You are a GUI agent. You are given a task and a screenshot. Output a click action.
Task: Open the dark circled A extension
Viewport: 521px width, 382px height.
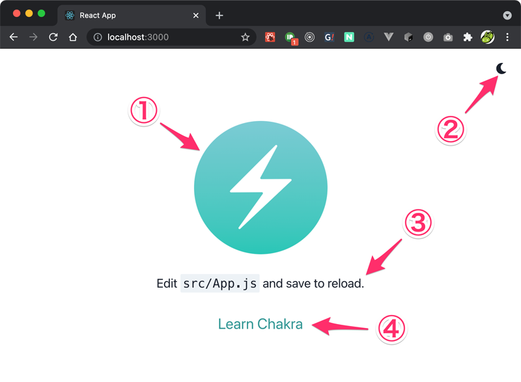point(369,37)
